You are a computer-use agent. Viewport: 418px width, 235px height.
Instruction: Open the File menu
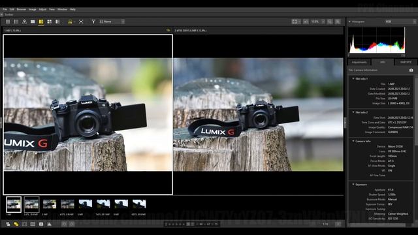(x=5, y=9)
